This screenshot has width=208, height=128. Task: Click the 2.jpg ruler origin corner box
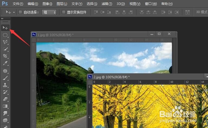click(90, 82)
